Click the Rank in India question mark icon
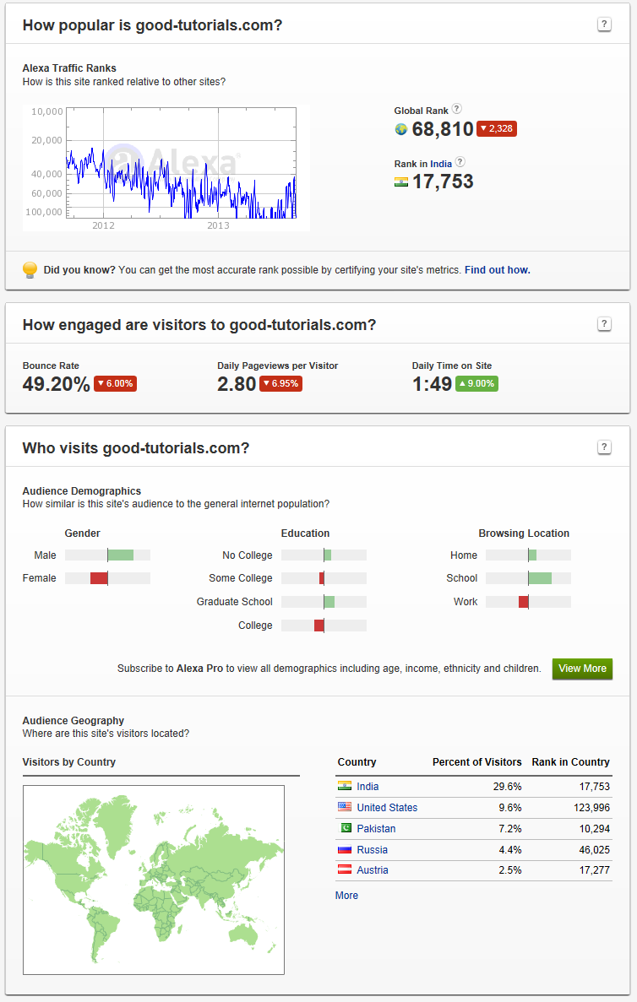 460,162
